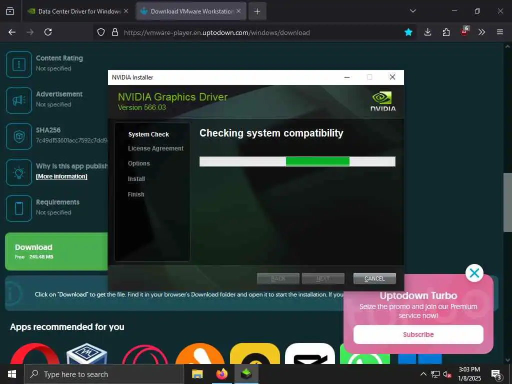
Task: Click the green Download button
Action: tap(56, 251)
